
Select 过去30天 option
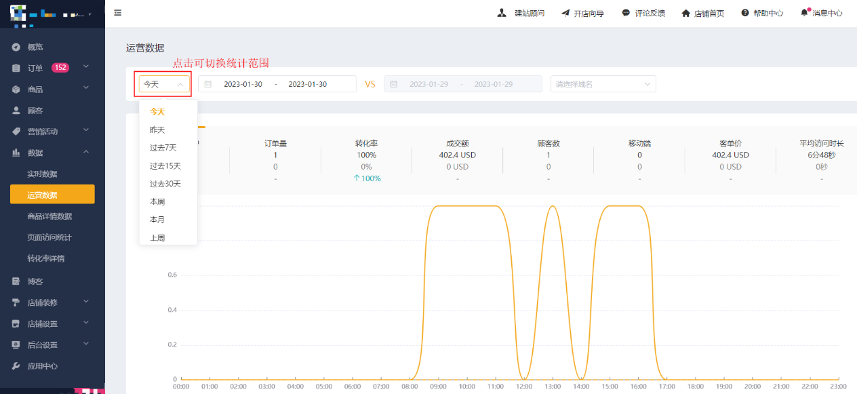click(165, 184)
